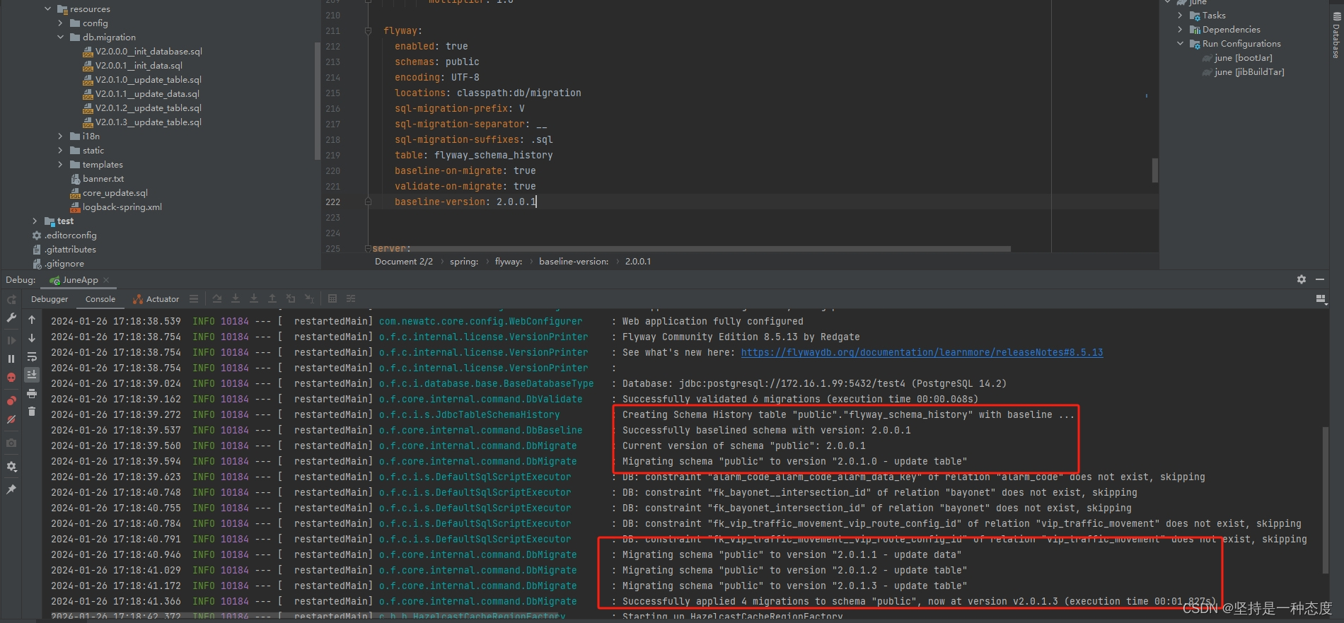Image resolution: width=1344 pixels, height=623 pixels.
Task: Expand the templates folder
Action: click(x=61, y=165)
